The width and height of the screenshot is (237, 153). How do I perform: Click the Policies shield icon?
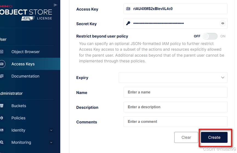click(x=2, y=118)
